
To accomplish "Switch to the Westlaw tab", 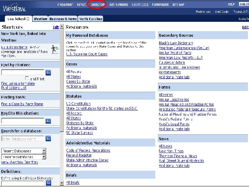I will pyautogui.click(x=40, y=19).
